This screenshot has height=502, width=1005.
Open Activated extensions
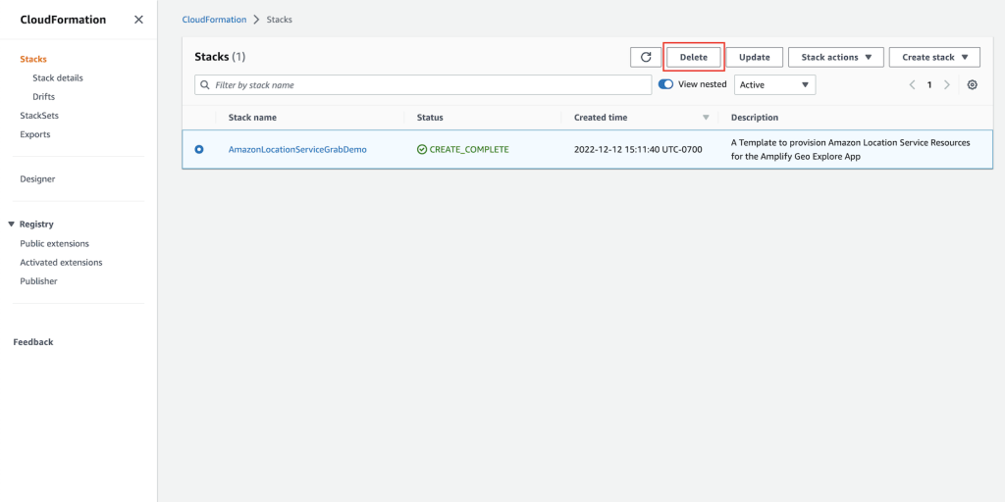[x=61, y=263]
